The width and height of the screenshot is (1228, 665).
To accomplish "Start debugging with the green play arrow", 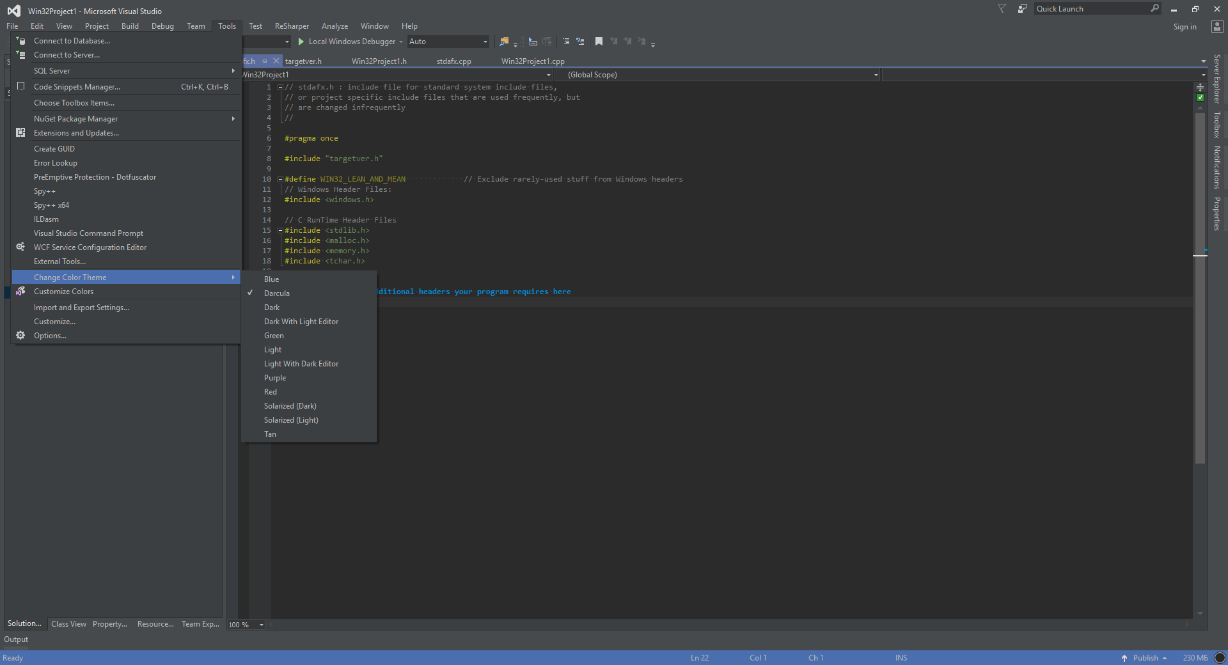I will (301, 42).
